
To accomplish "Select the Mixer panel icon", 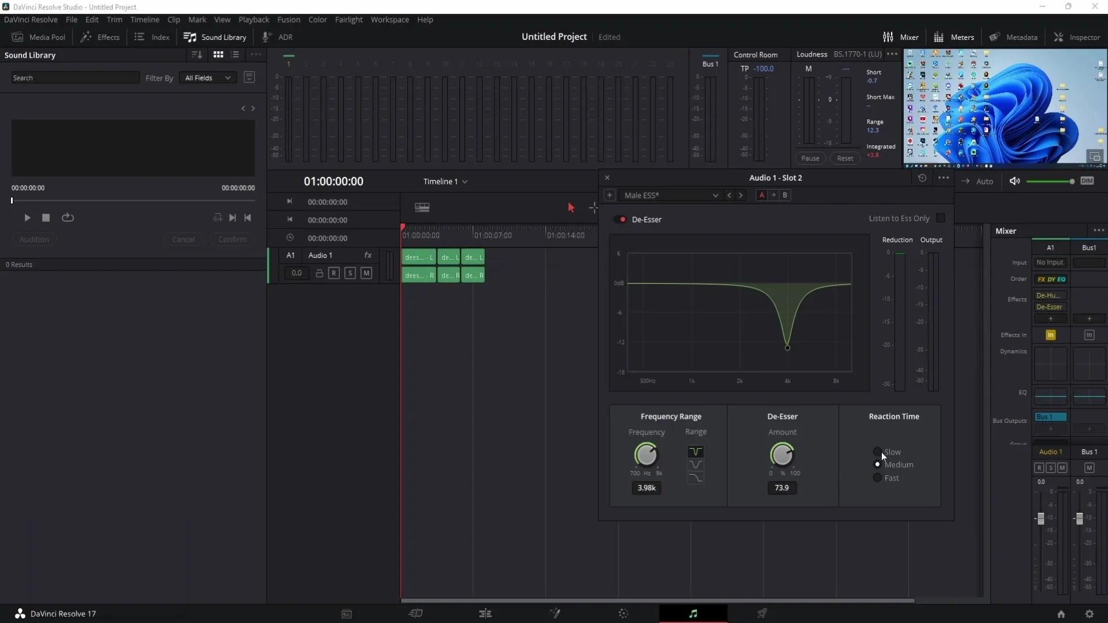I will [888, 36].
